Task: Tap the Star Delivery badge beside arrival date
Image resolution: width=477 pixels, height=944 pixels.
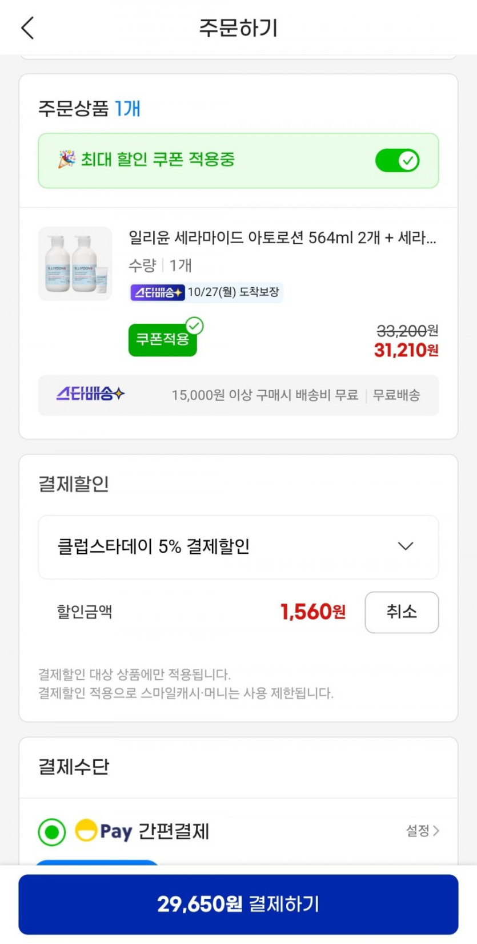Action: point(157,292)
